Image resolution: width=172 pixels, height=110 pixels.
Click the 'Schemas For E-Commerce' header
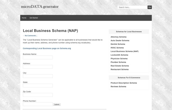(129, 78)
